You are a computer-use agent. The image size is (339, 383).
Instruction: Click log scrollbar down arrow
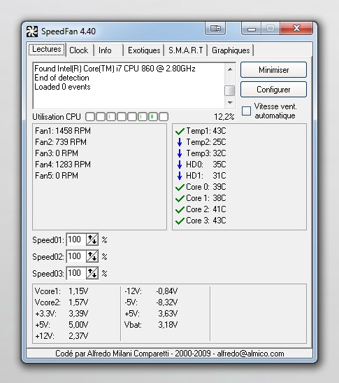[230, 103]
